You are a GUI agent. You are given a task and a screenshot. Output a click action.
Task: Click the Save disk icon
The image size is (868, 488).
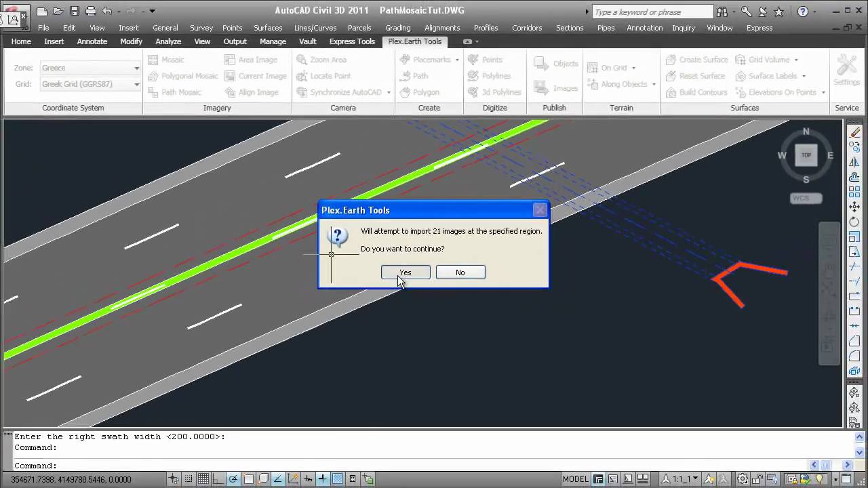(75, 11)
